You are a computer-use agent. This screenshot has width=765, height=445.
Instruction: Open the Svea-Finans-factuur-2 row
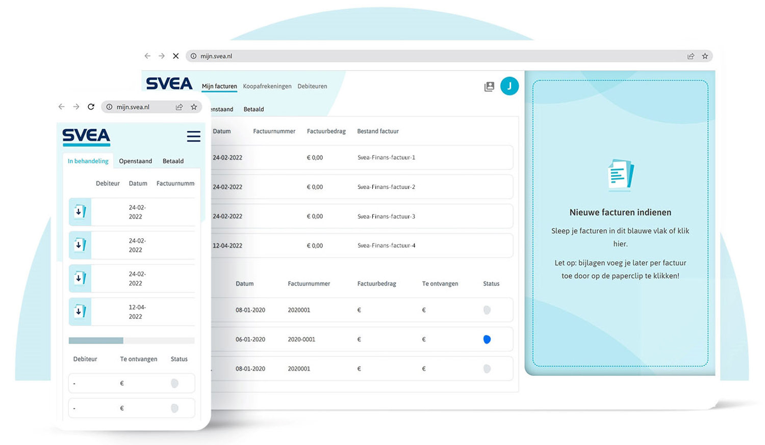tap(362, 187)
